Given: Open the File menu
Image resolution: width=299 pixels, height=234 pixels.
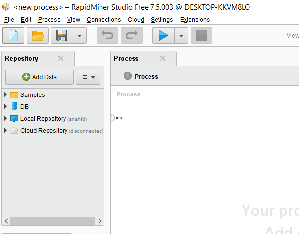Looking at the screenshot, I should tap(9, 20).
